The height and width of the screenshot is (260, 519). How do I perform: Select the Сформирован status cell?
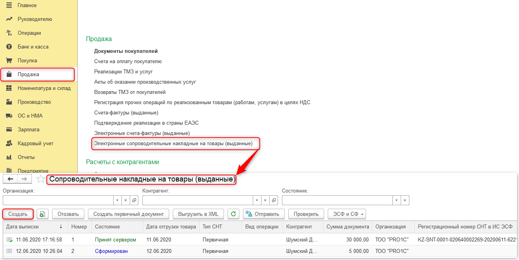[117, 251]
